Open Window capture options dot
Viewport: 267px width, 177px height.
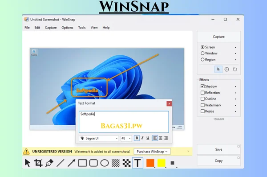(235, 54)
